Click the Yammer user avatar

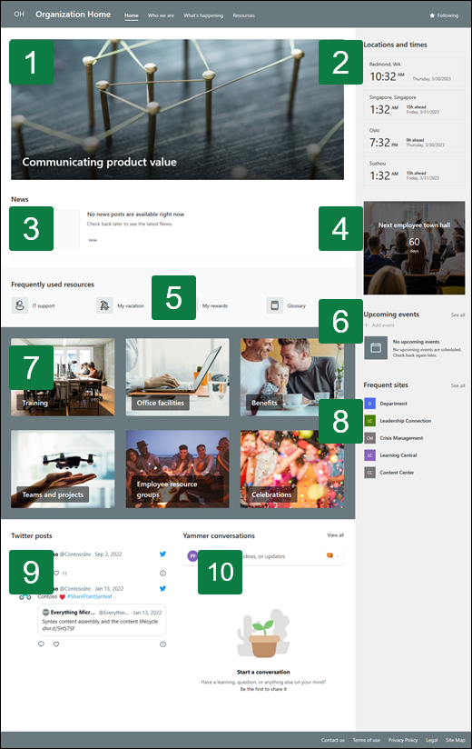192,556
